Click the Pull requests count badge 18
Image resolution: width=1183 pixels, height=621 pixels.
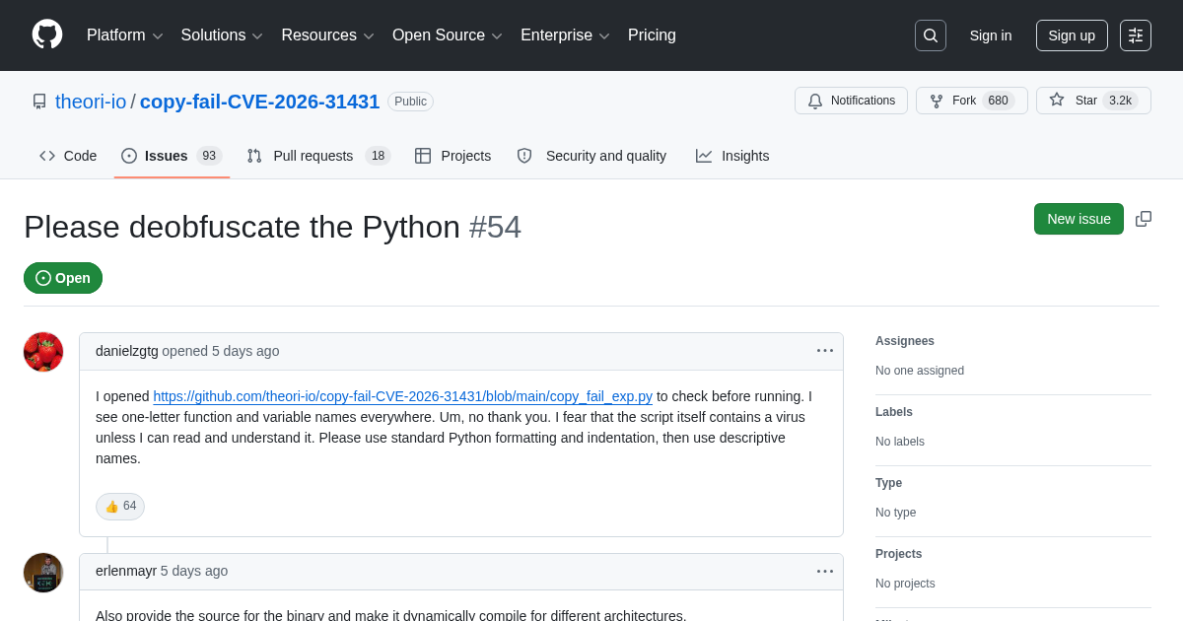378,156
